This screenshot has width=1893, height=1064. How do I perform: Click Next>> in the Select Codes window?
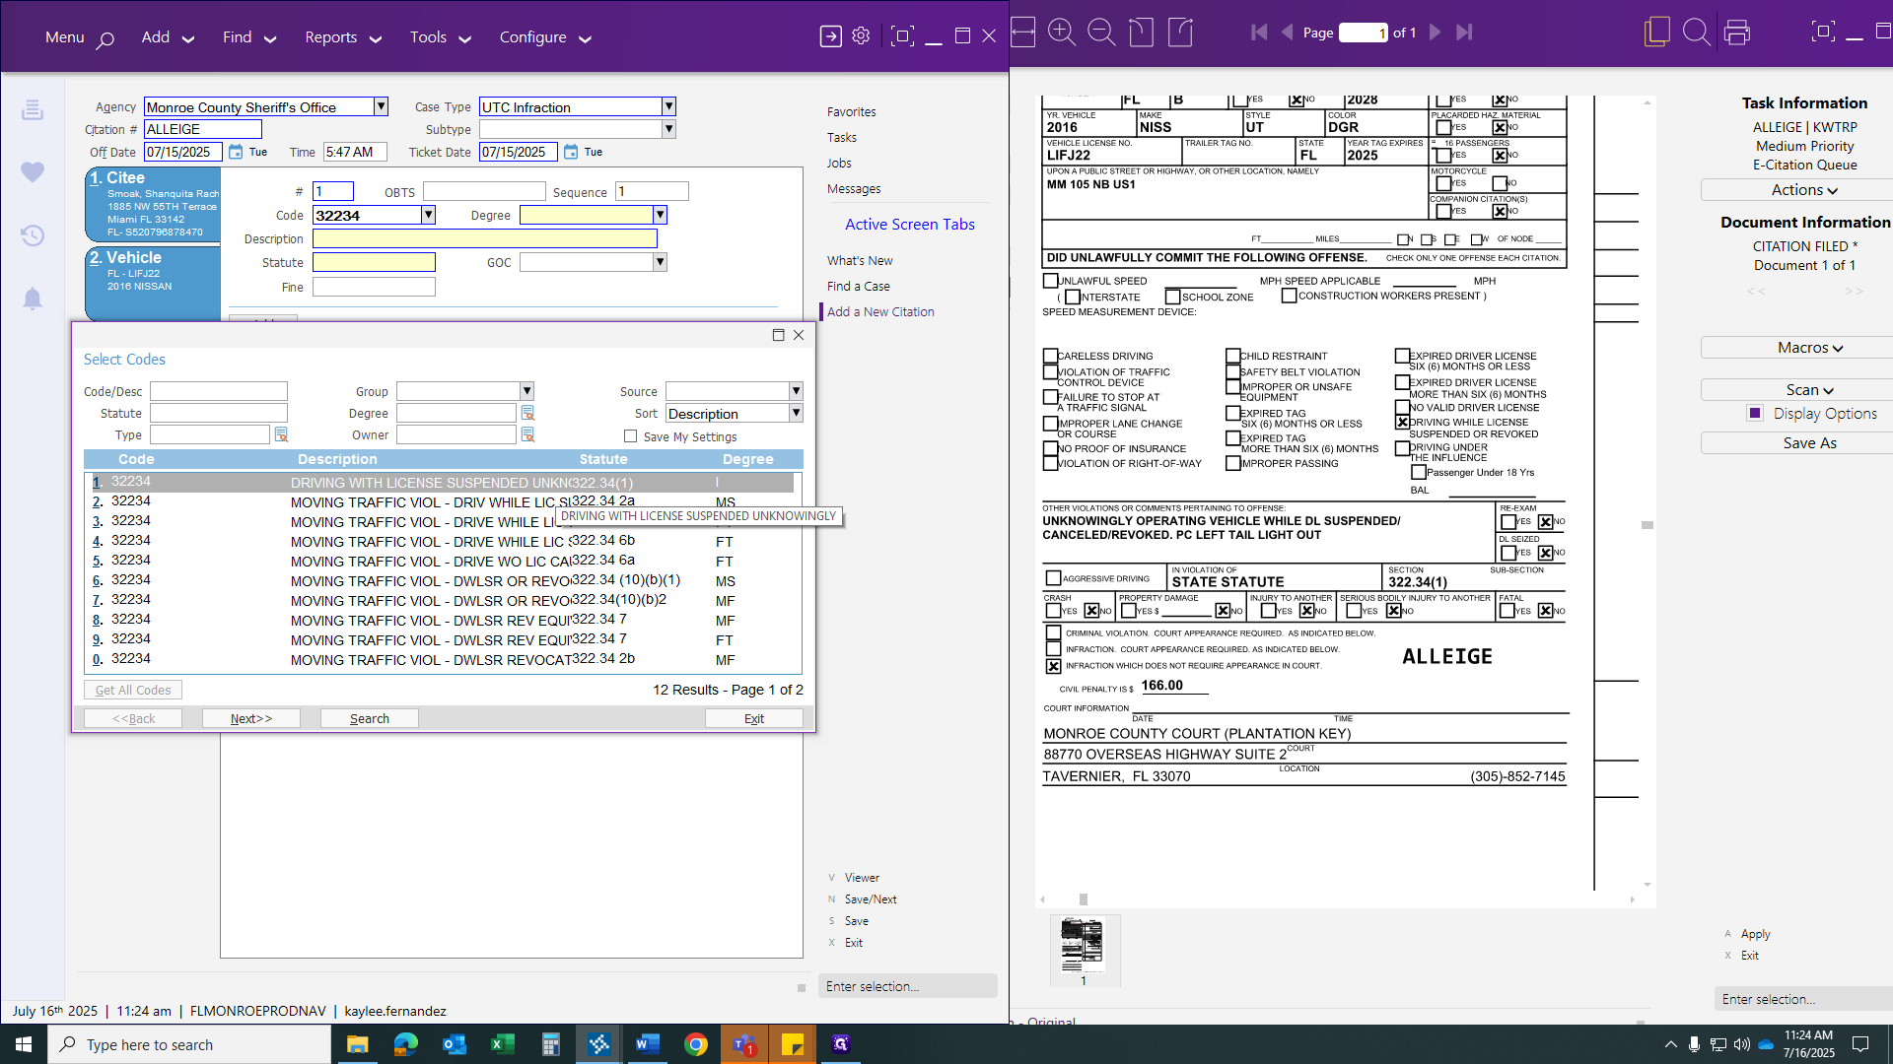tap(251, 718)
